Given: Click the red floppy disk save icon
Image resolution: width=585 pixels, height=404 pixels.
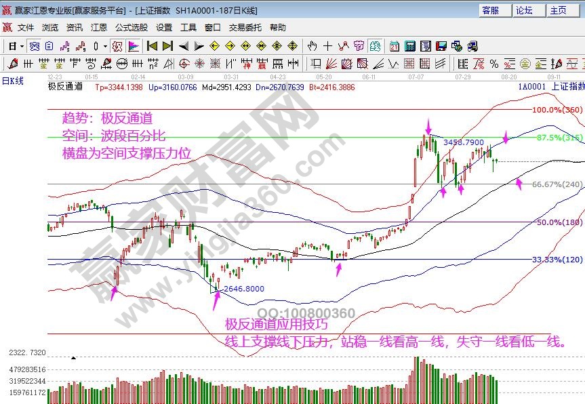Looking at the screenshot, I should 441,46.
